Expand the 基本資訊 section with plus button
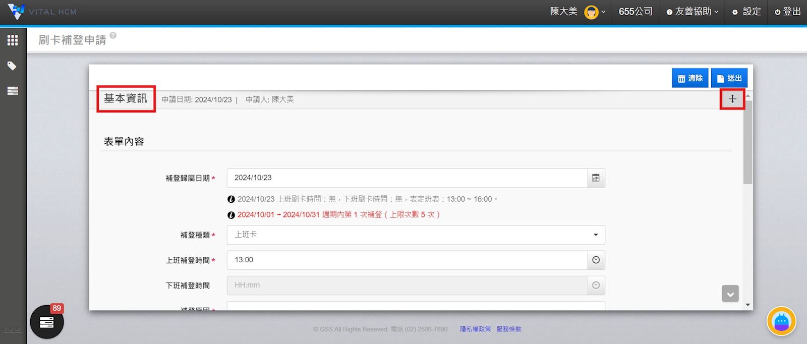807x344 pixels. [x=732, y=99]
